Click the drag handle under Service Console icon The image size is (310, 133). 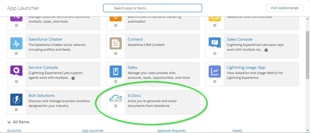point(16,82)
